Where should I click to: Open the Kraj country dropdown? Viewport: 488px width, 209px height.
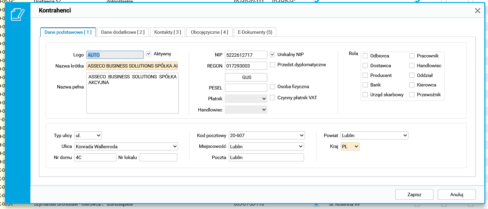[350, 147]
